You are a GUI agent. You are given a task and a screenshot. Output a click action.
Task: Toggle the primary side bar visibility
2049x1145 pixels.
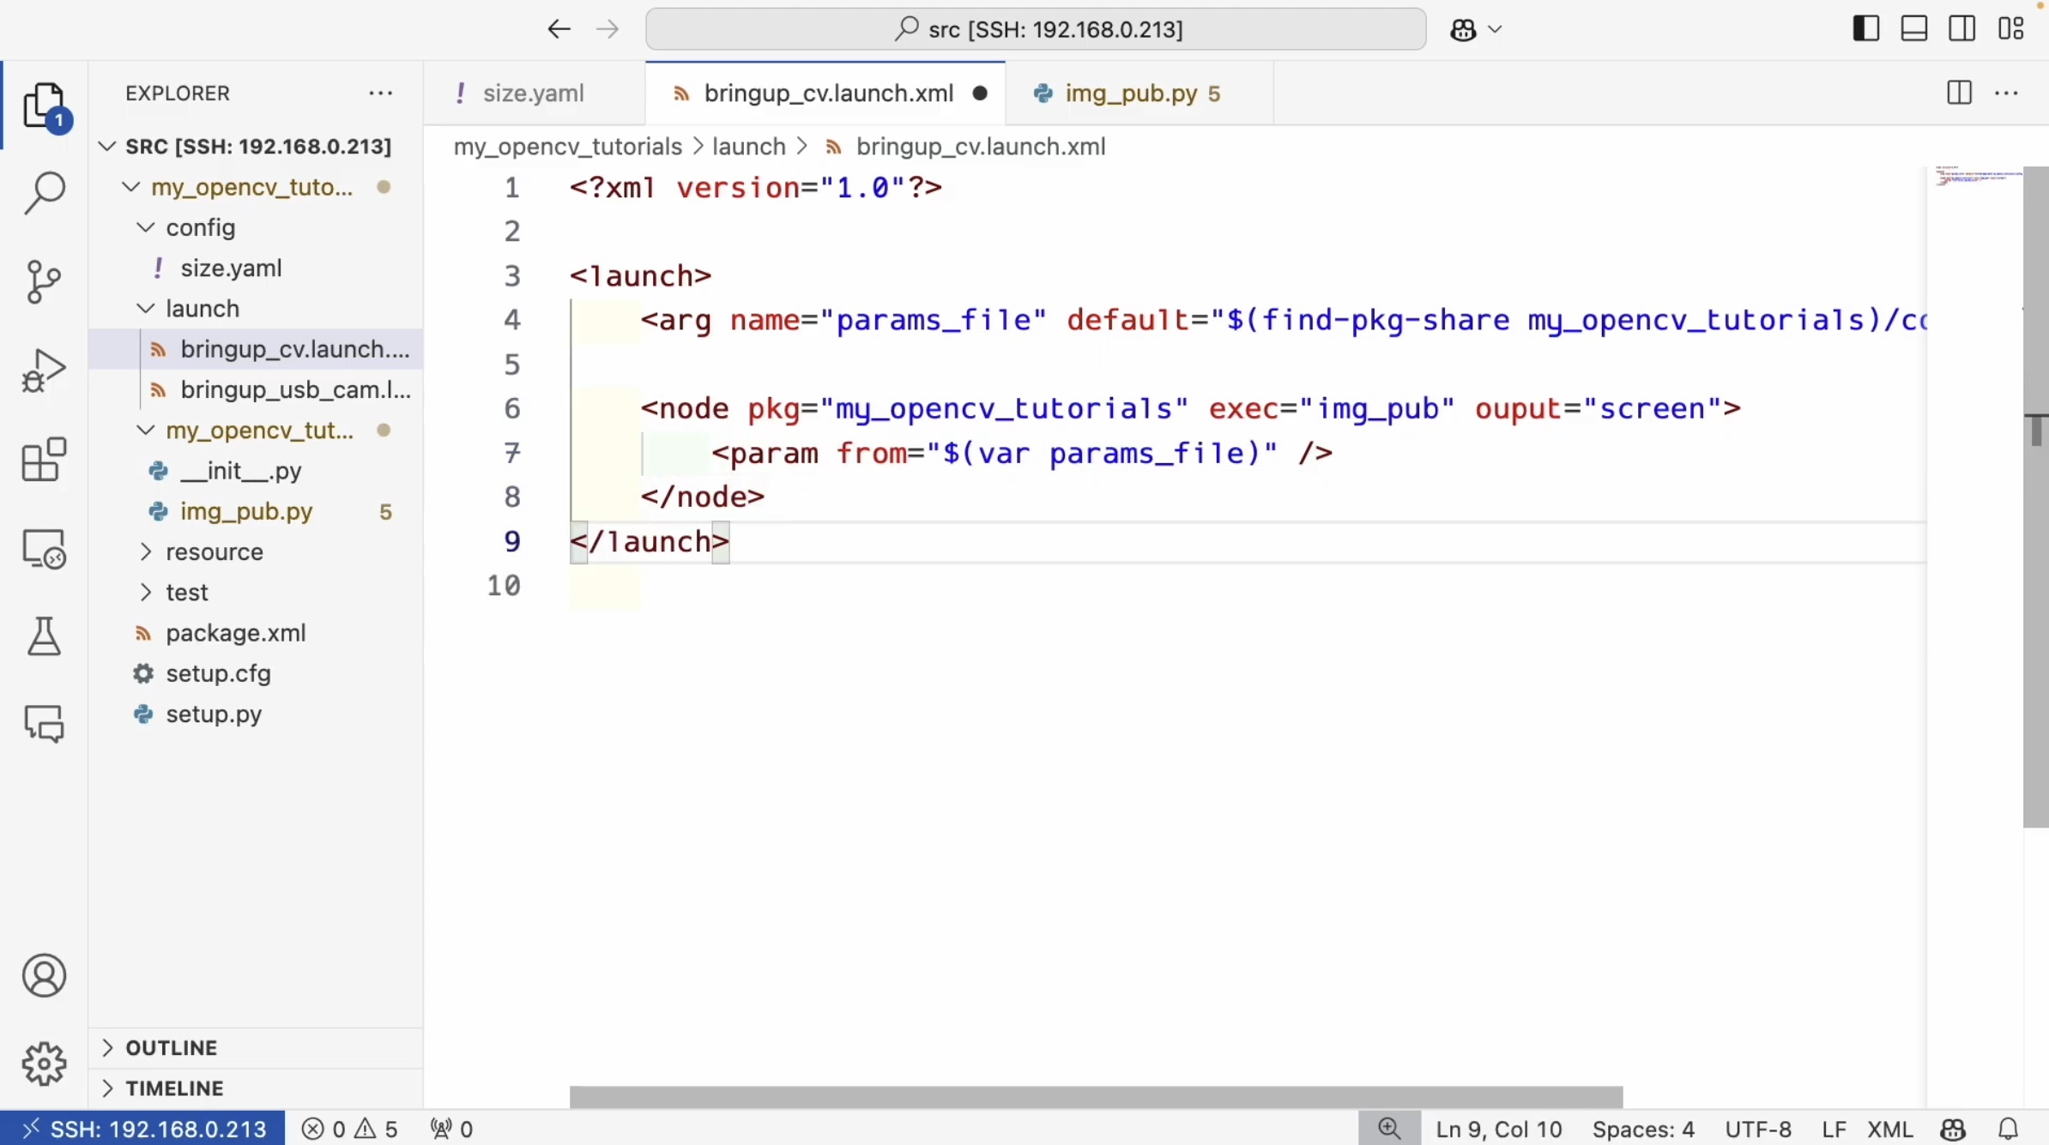pos(1865,29)
